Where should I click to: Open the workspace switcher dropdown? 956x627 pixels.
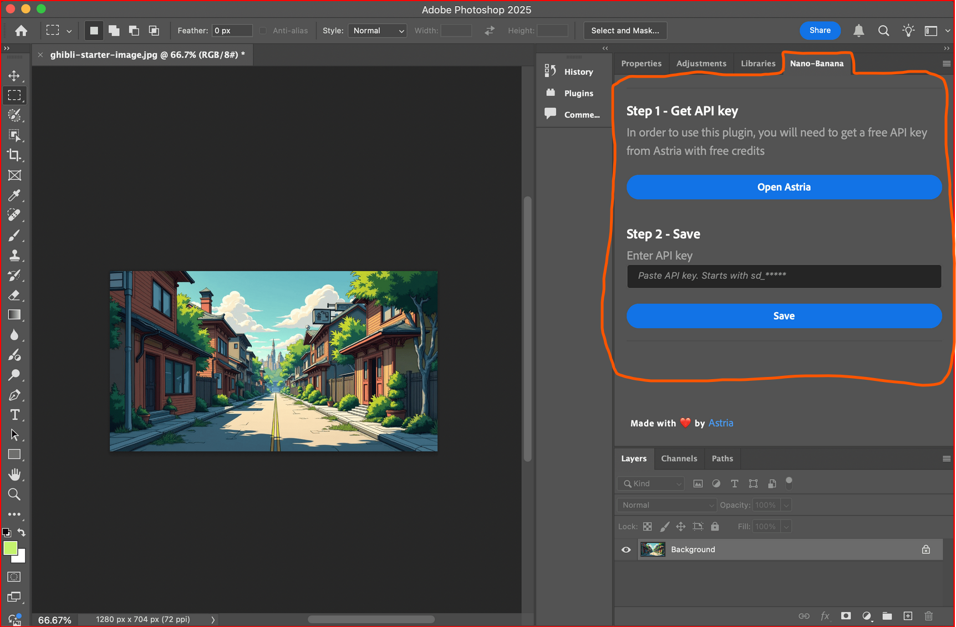click(937, 30)
